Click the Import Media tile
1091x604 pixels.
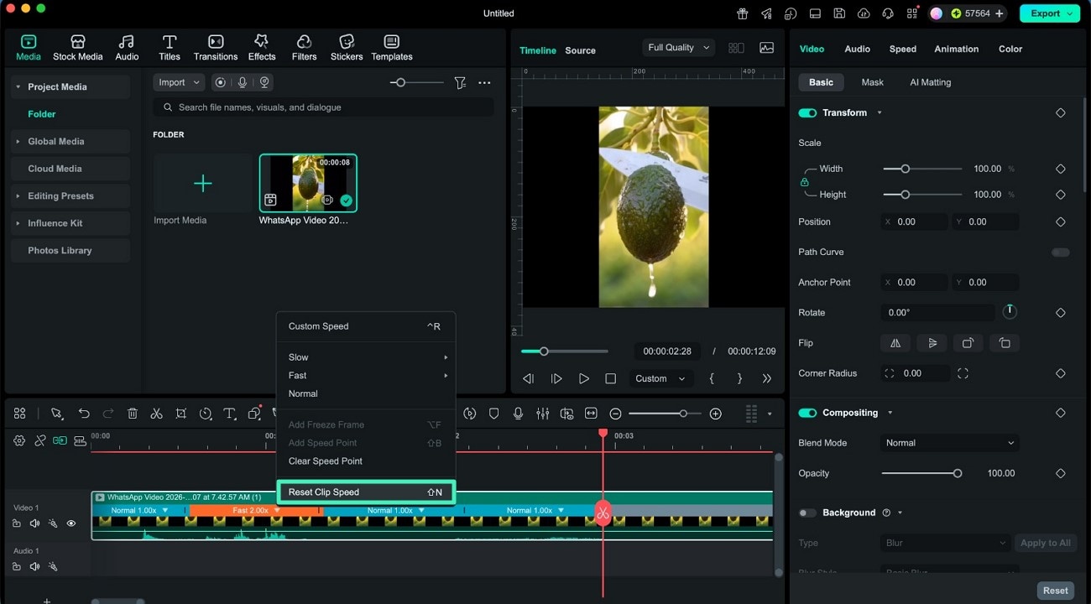202,184
